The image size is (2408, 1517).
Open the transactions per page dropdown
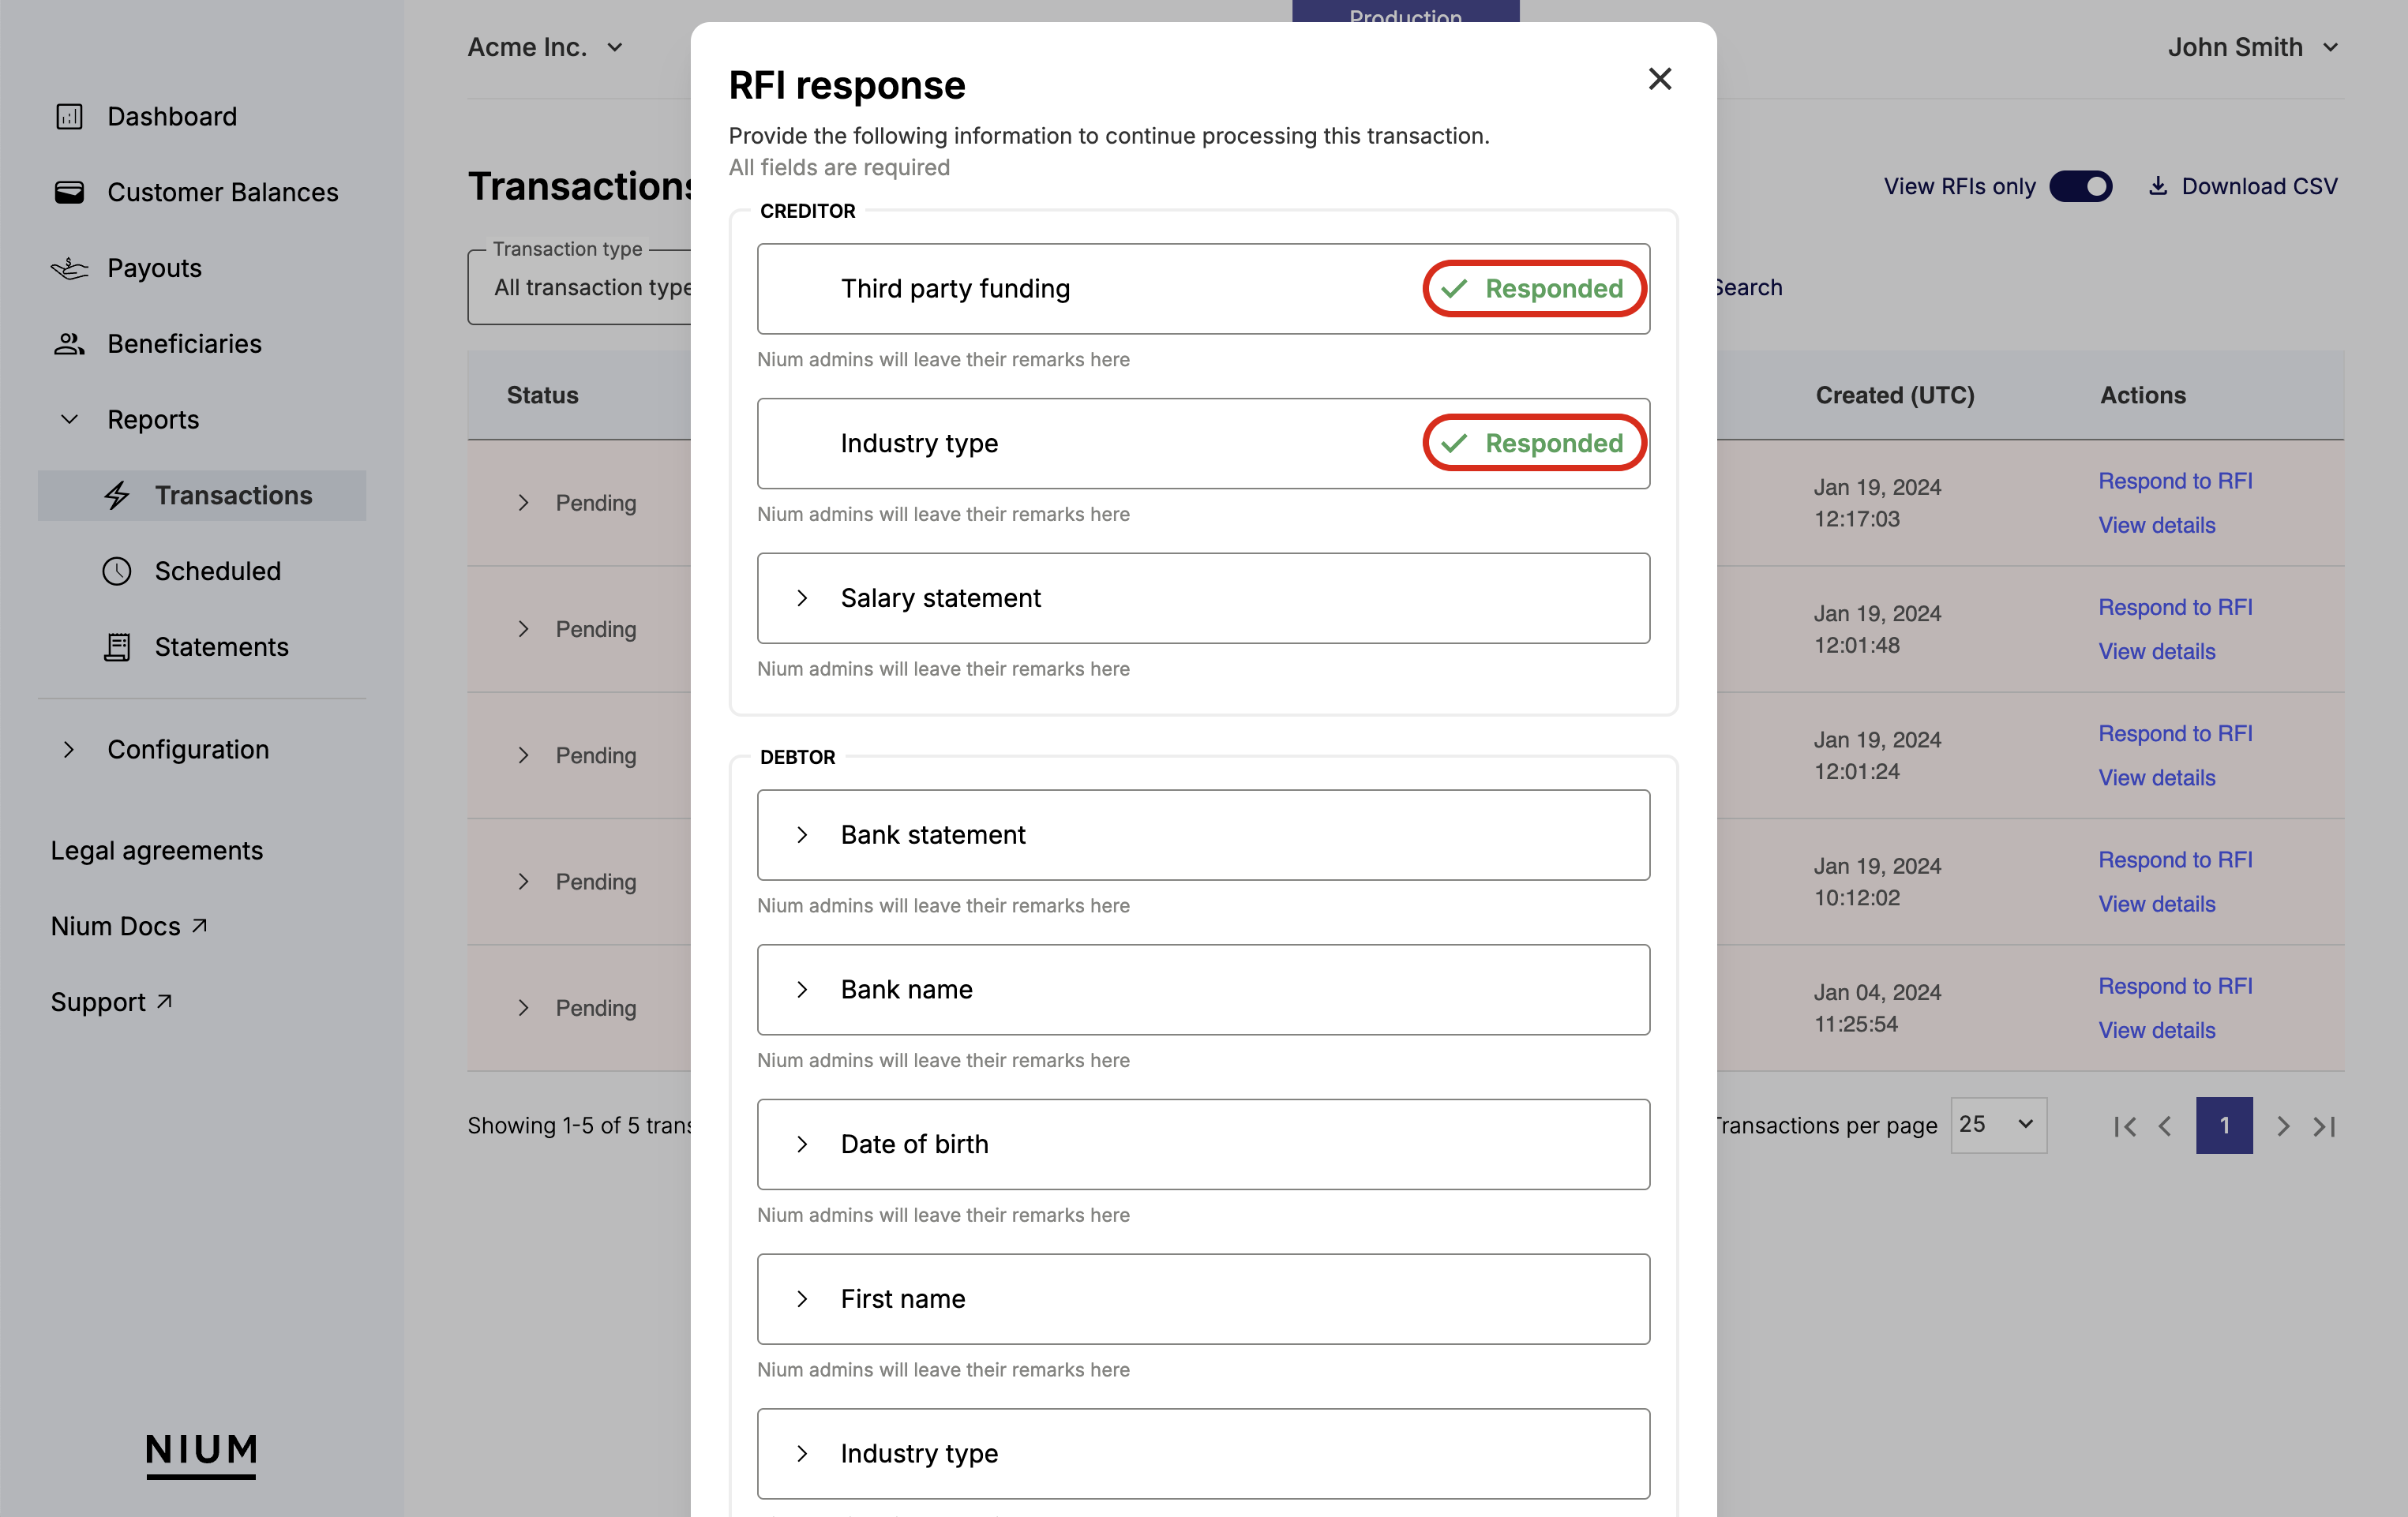[x=1998, y=1125]
